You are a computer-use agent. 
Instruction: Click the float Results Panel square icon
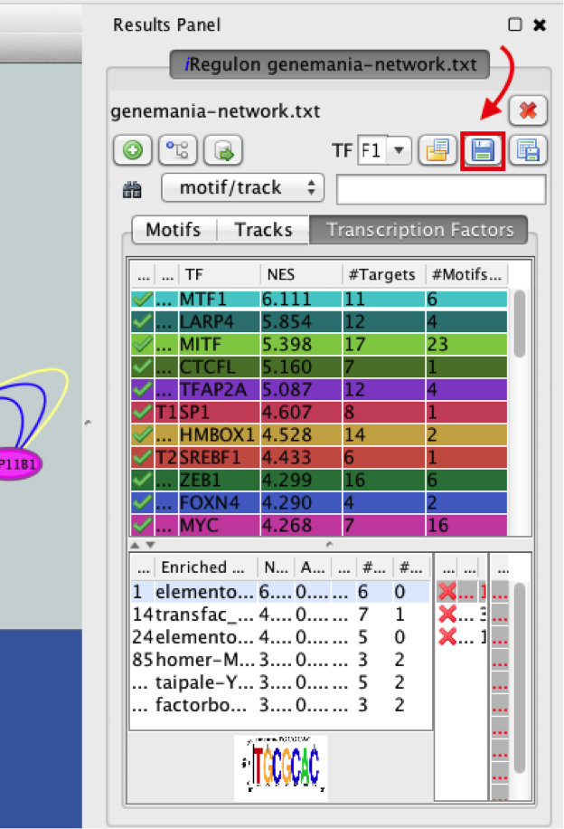[515, 25]
